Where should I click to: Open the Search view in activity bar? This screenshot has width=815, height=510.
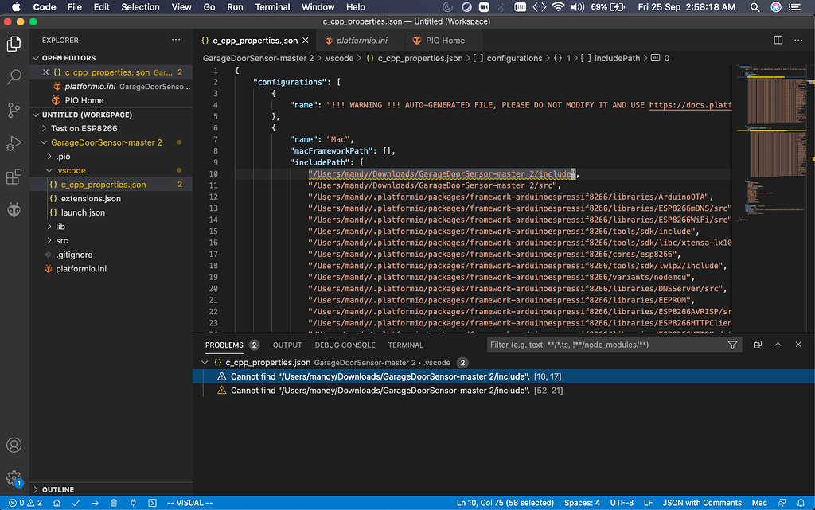tap(14, 77)
